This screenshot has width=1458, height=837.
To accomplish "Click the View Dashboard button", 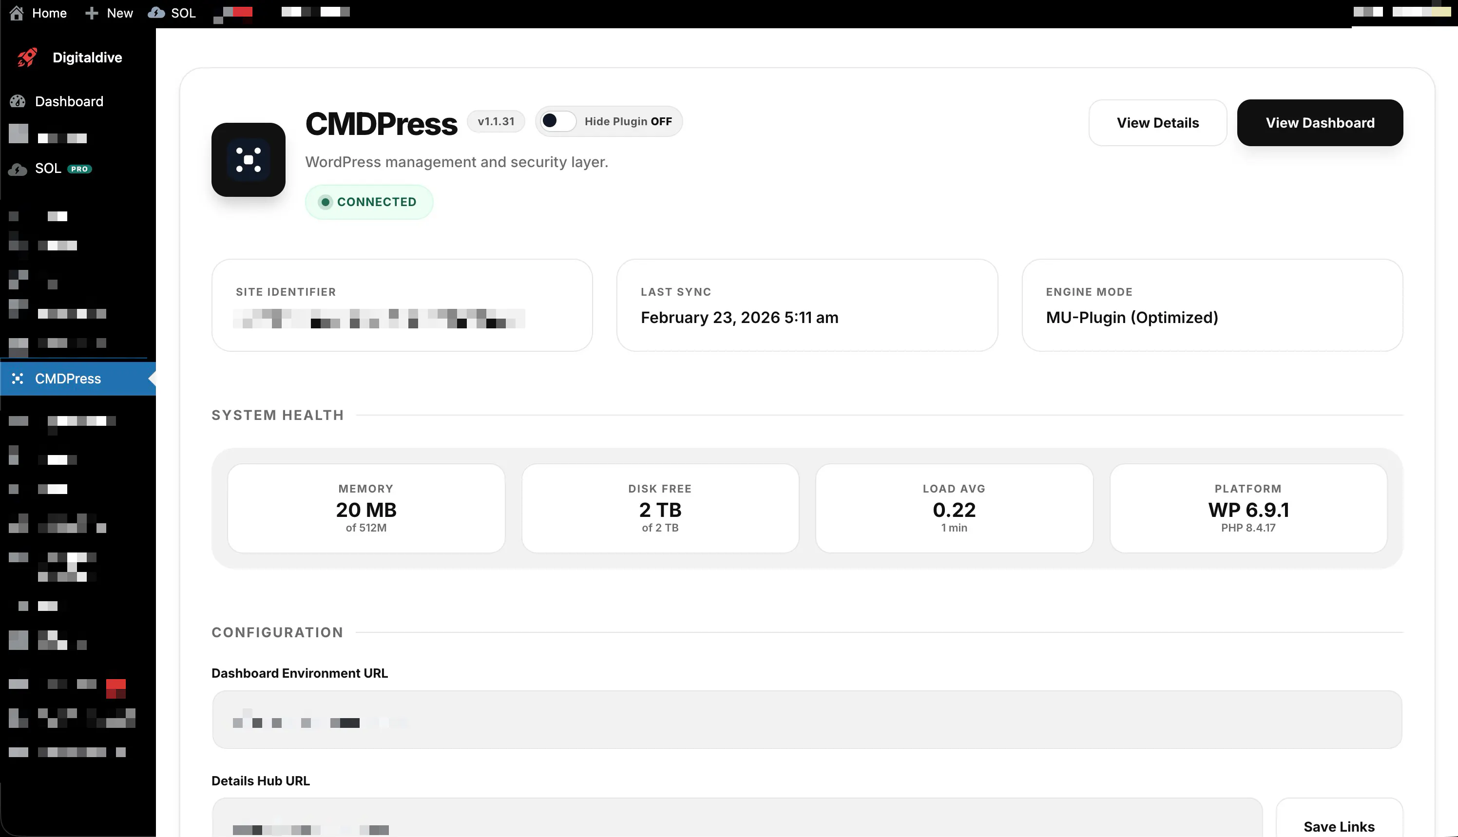I will coord(1320,122).
